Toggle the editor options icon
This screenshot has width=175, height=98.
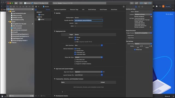[124, 7]
